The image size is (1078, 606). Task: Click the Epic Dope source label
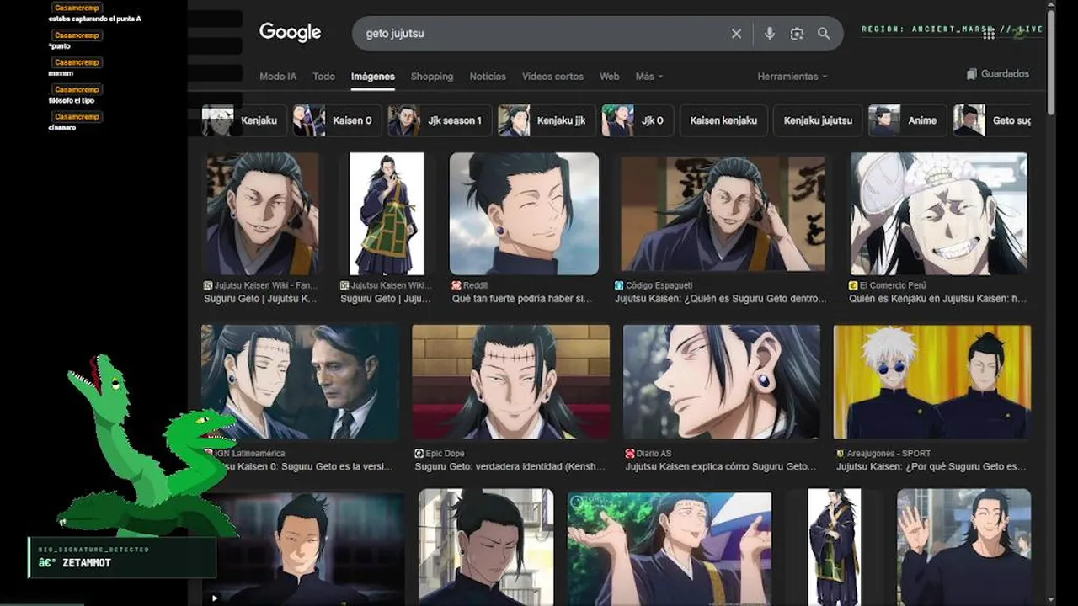pos(439,454)
